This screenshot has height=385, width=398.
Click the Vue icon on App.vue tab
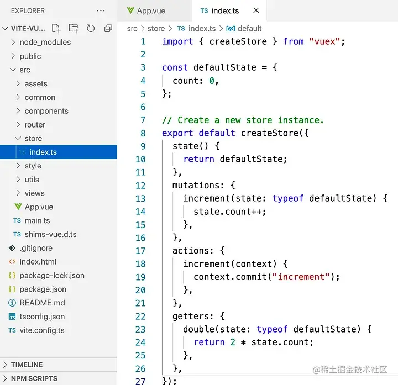[130, 10]
